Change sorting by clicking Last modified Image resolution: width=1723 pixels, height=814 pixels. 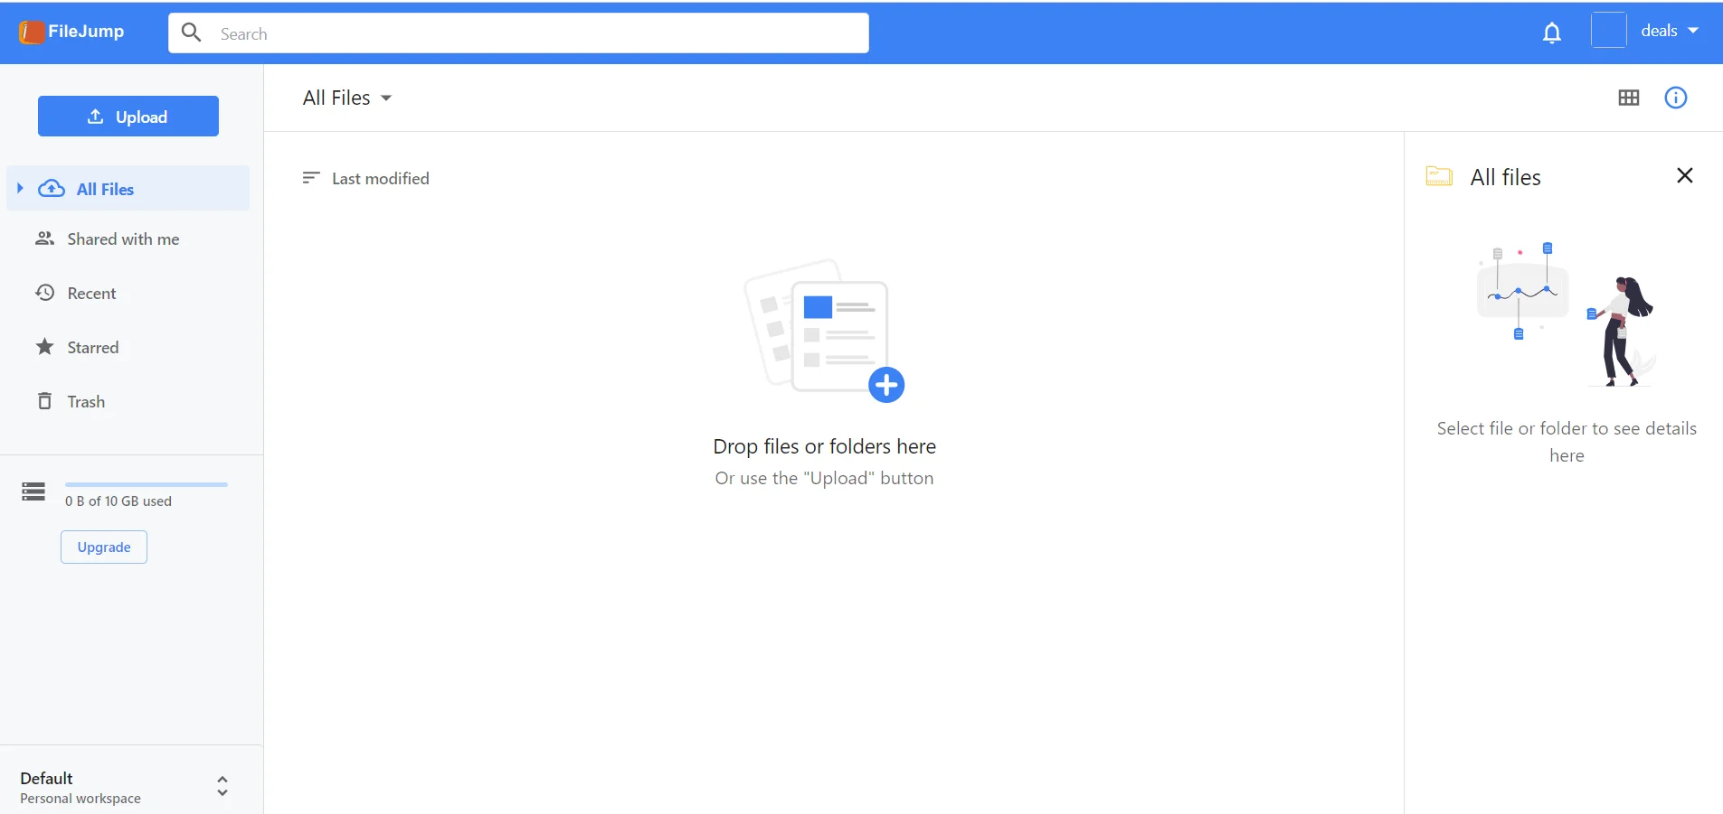[380, 178]
